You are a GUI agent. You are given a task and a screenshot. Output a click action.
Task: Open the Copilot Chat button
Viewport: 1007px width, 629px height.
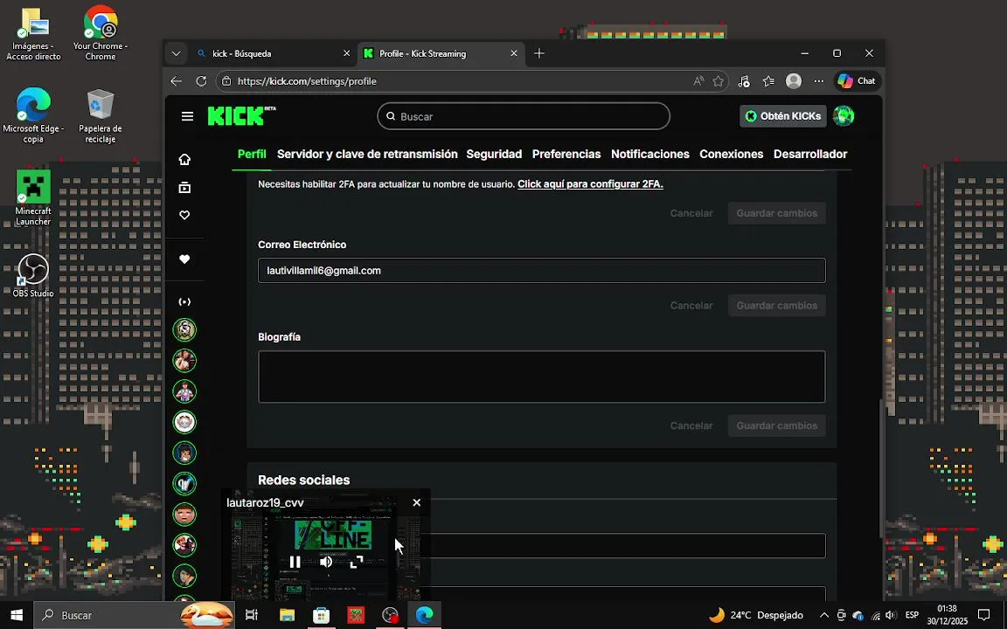(858, 81)
